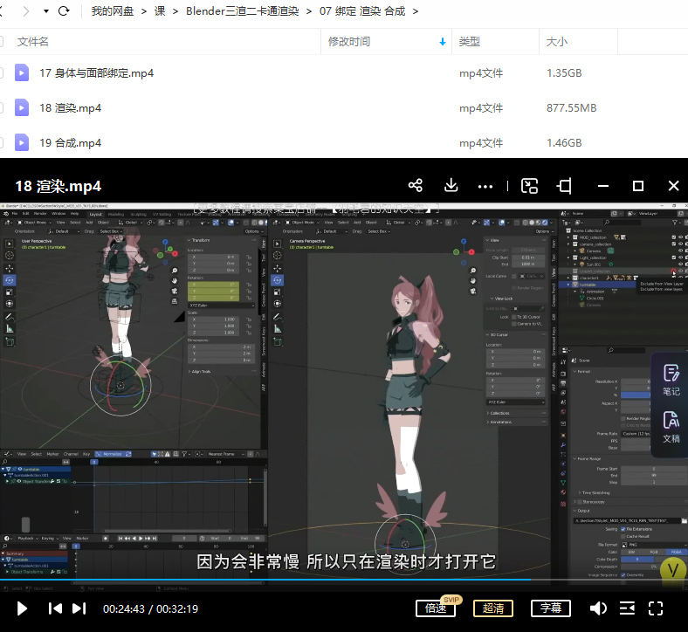Open the 倍速 playback speed menu
Image resolution: width=688 pixels, height=632 pixels.
tap(437, 608)
